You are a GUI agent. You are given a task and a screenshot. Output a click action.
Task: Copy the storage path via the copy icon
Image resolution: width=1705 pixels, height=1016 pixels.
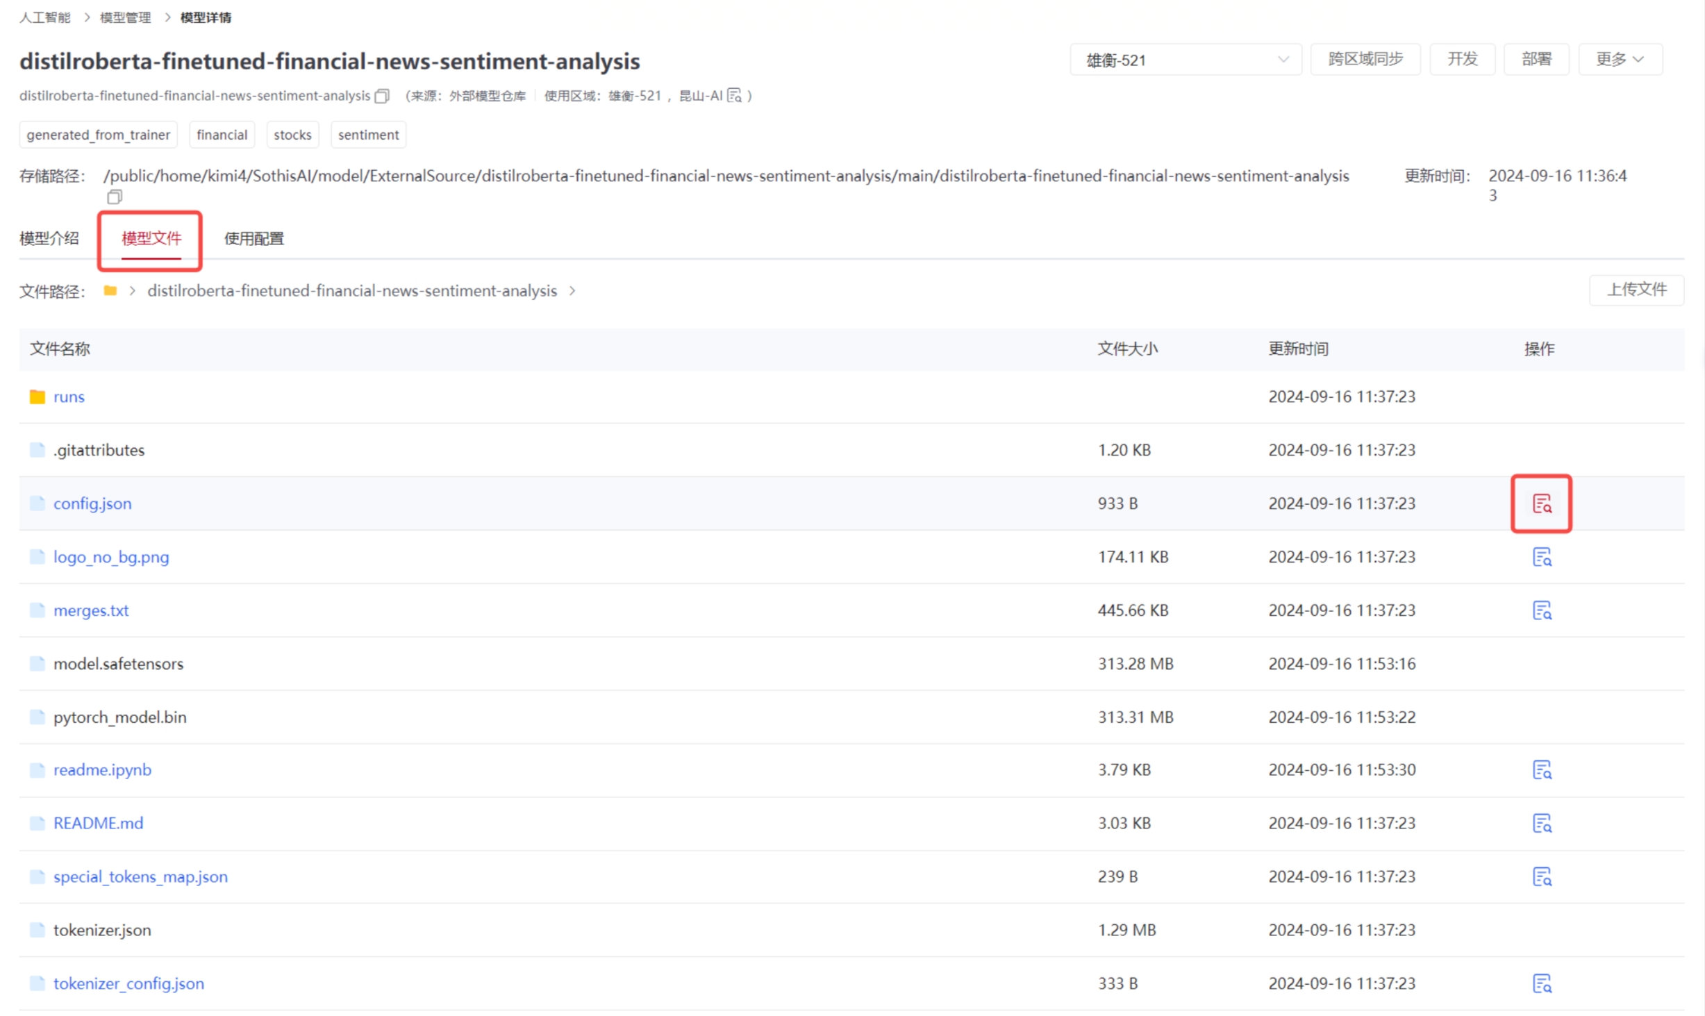coord(115,197)
